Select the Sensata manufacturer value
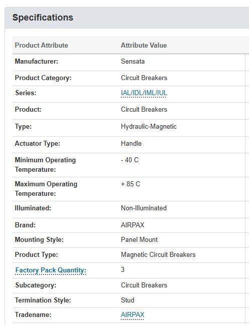The height and width of the screenshot is (325, 249). tap(133, 62)
